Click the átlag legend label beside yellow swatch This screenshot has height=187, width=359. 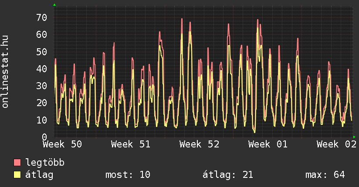point(39,175)
